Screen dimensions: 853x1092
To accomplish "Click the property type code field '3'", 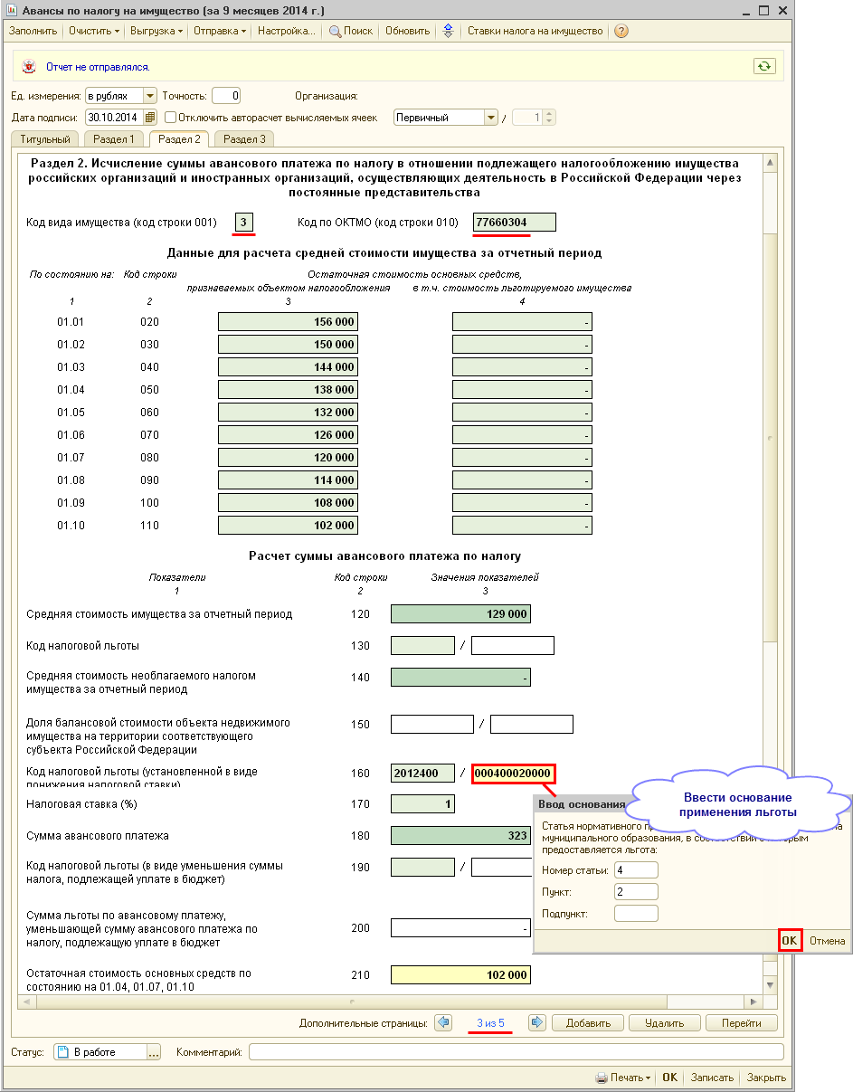I will (243, 222).
